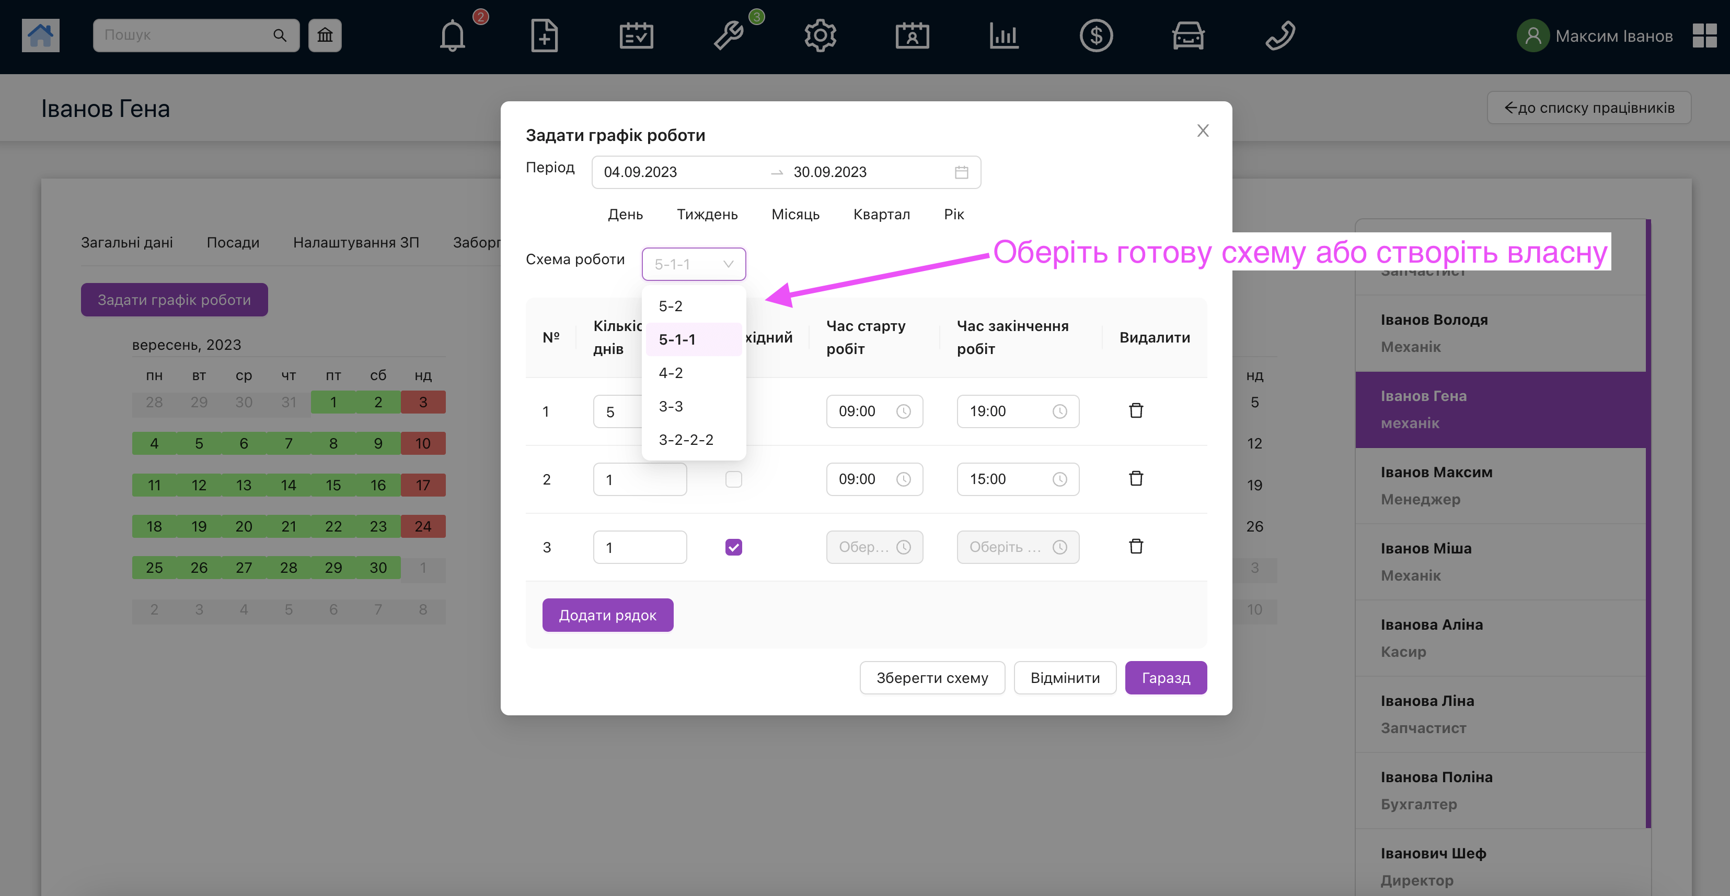Choose the 3-2-2-2 schema option
The height and width of the screenshot is (896, 1730).
point(686,440)
